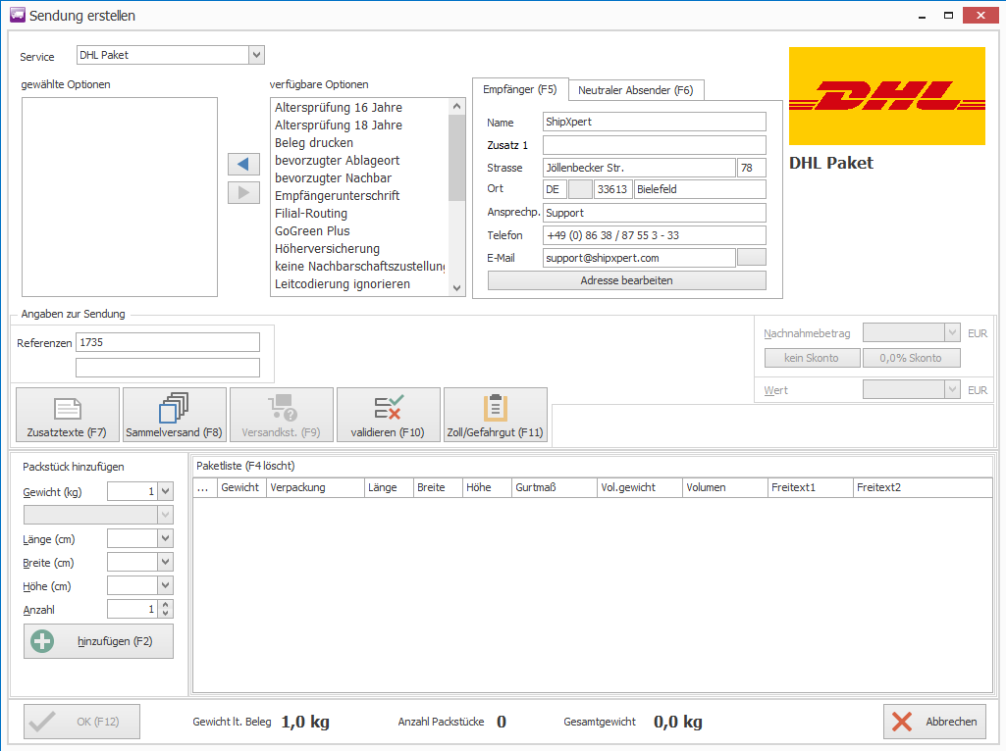1006x751 pixels.
Task: Click the green plus hinzufügen (F2) button
Action: click(99, 641)
